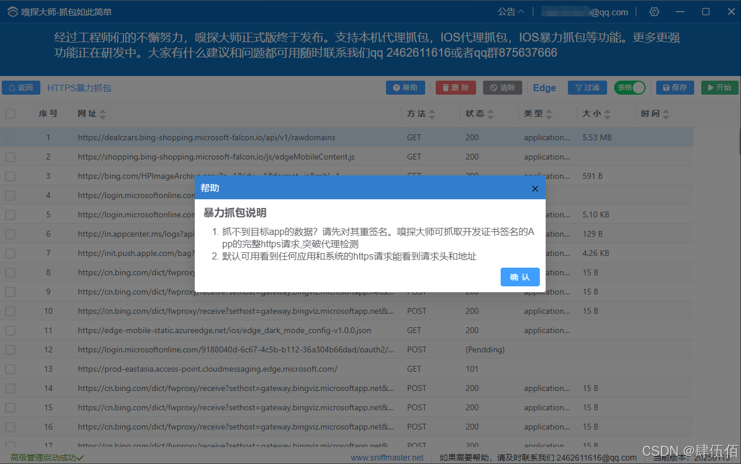This screenshot has width=741, height=464.
Task: Confirm dialog with 确认 button
Action: pyautogui.click(x=520, y=277)
